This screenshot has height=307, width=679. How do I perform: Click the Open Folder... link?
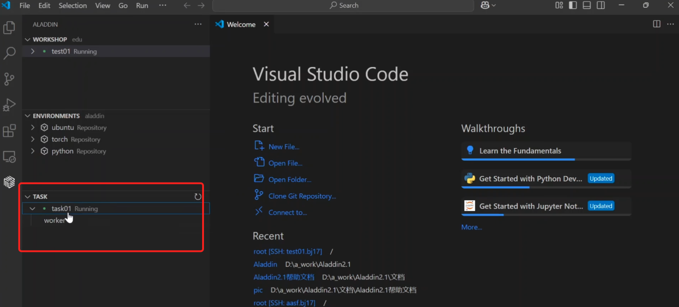click(x=290, y=180)
